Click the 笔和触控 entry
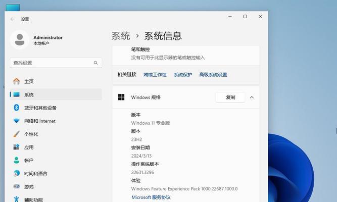The image size is (337, 202). [140, 49]
